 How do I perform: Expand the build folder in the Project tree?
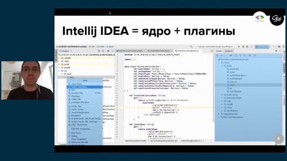point(59,64)
